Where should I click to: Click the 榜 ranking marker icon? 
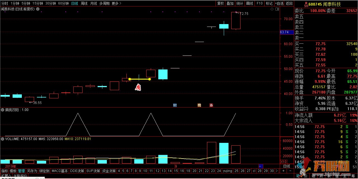tap(199, 105)
